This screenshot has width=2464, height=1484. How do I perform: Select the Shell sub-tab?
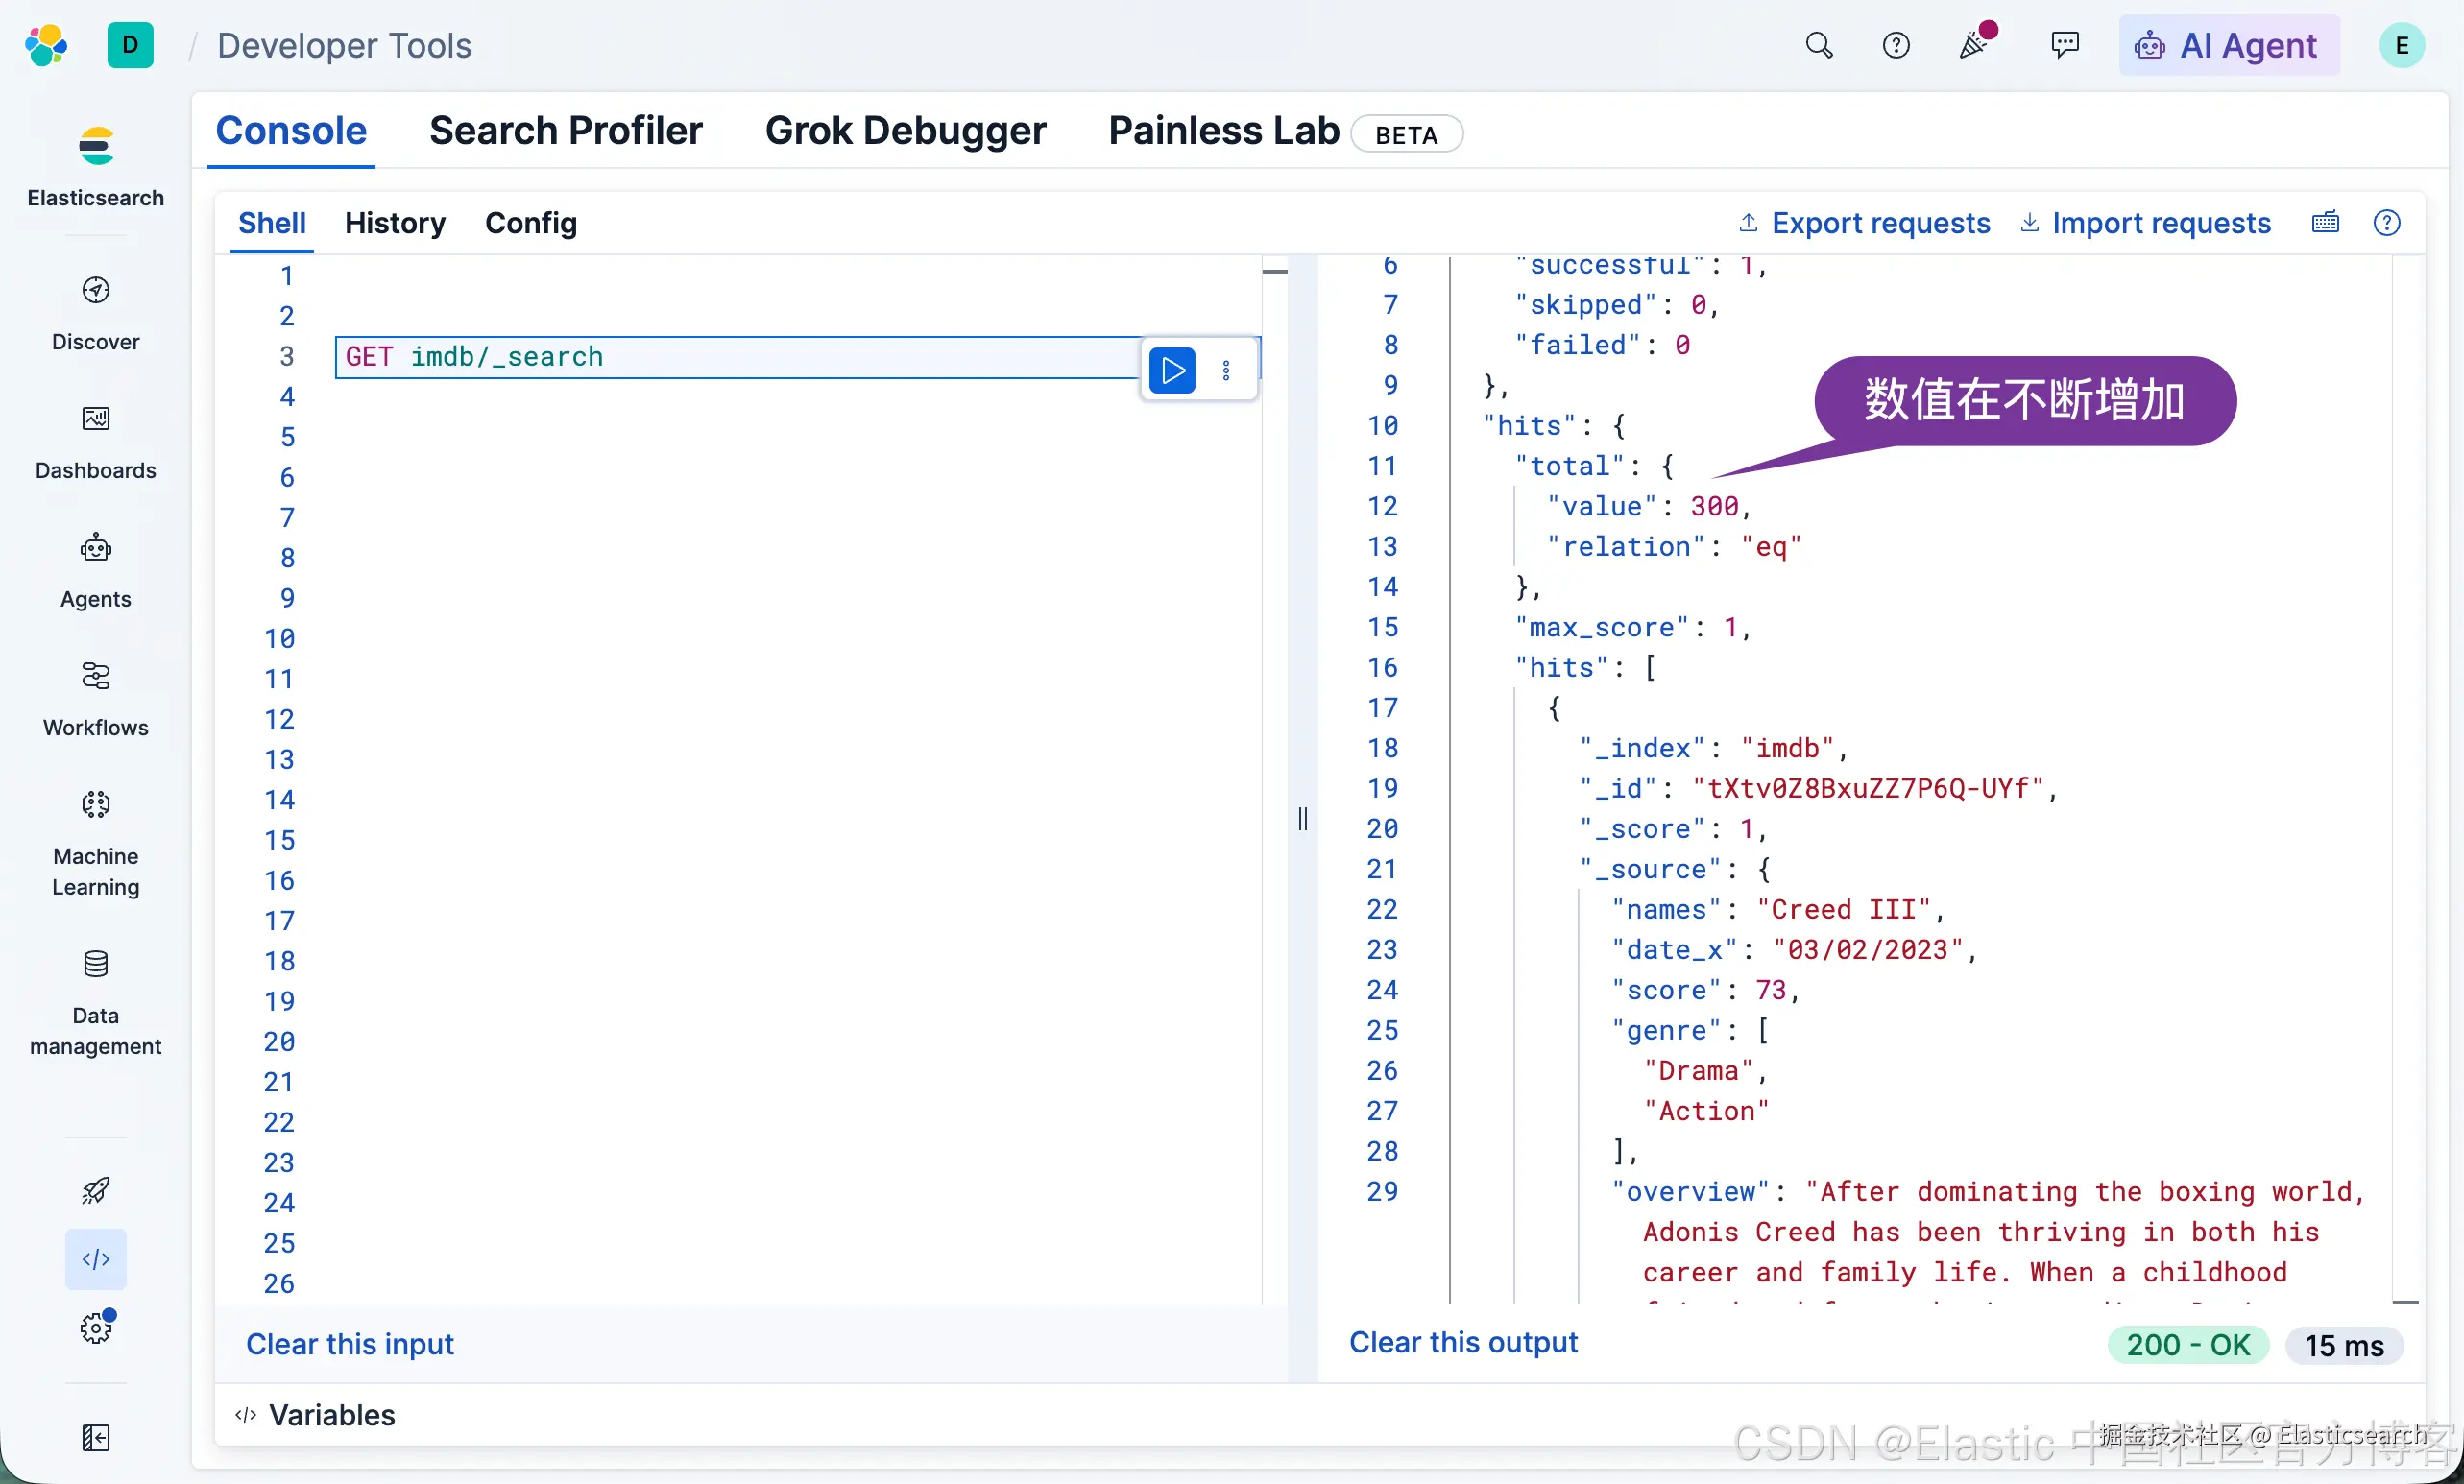(x=272, y=223)
